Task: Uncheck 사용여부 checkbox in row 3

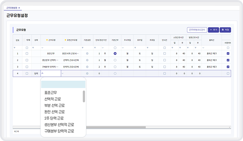Action: coord(228,67)
